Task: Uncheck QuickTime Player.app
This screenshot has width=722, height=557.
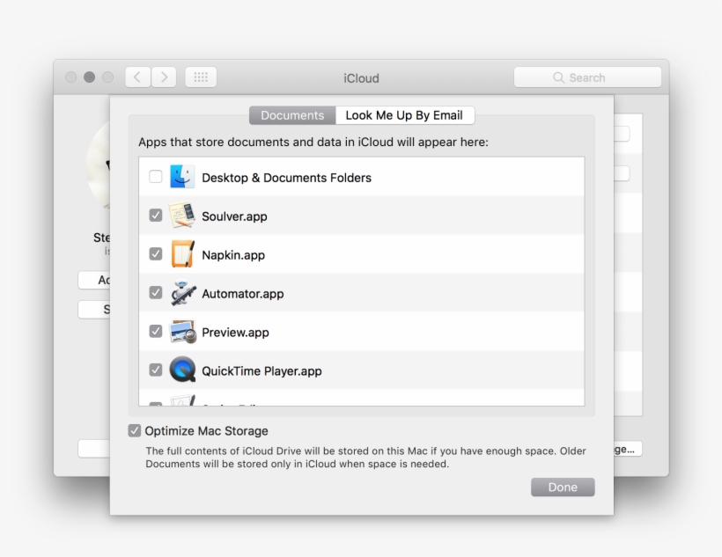Action: (x=155, y=370)
